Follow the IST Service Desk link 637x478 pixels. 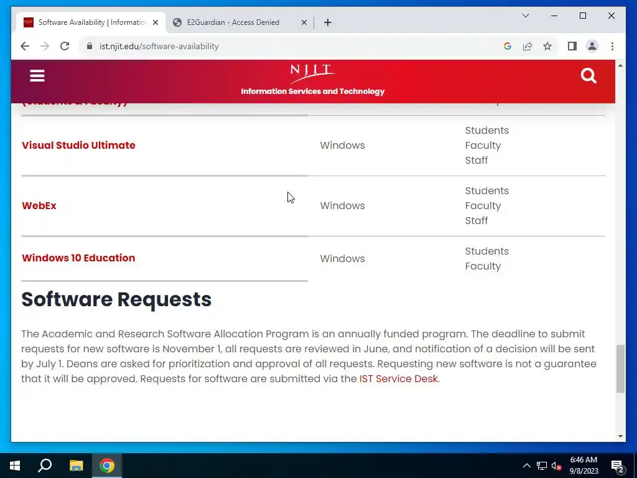399,378
